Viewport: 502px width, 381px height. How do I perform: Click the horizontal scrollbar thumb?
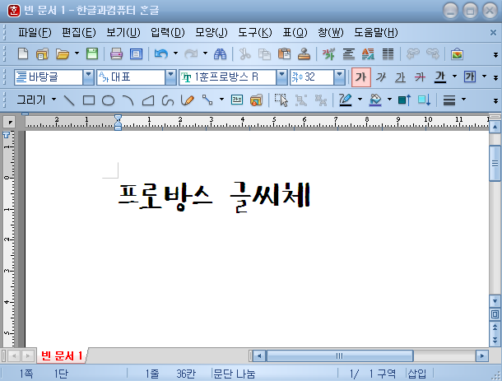(340, 355)
